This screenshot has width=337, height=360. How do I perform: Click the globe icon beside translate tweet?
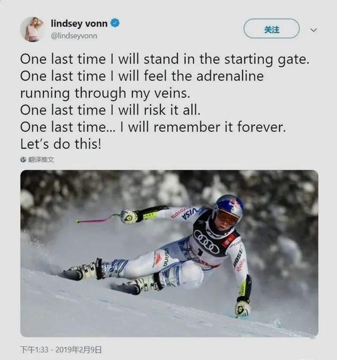click(x=23, y=159)
